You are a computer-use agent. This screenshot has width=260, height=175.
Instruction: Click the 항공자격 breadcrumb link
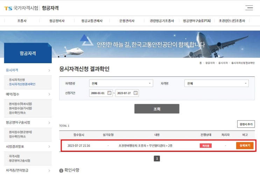click(210, 63)
